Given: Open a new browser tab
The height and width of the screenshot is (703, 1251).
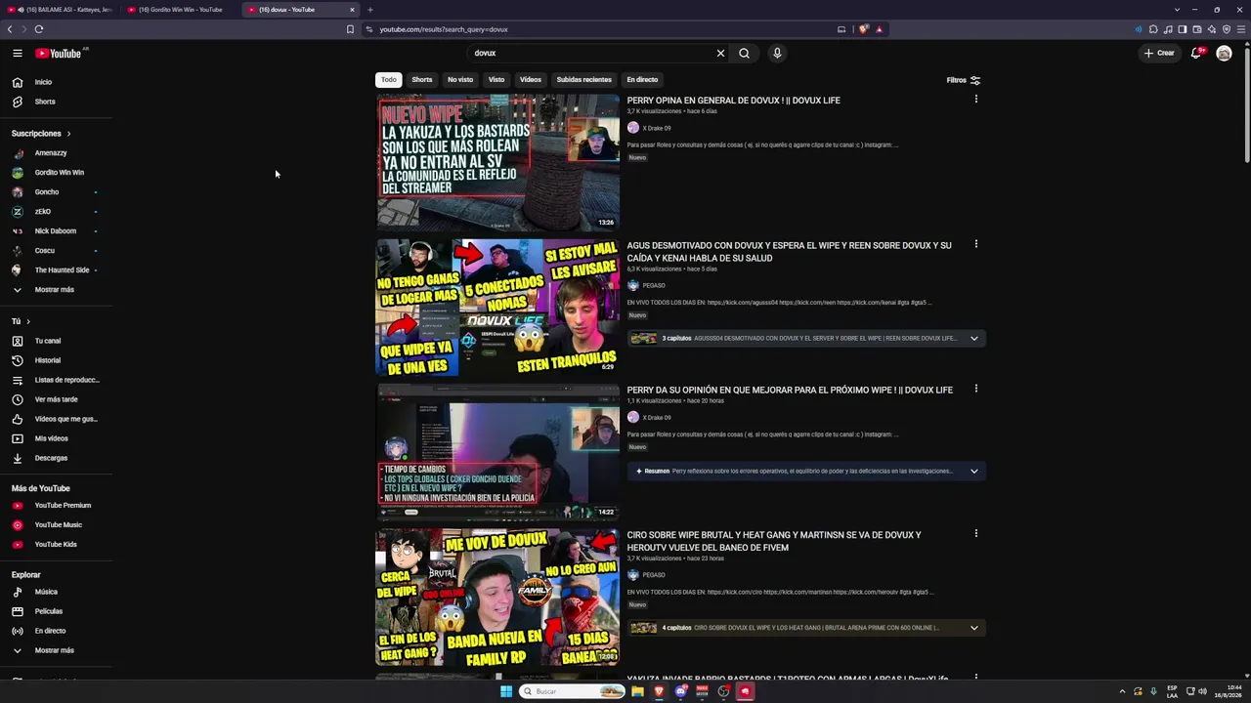Looking at the screenshot, I should pyautogui.click(x=369, y=10).
